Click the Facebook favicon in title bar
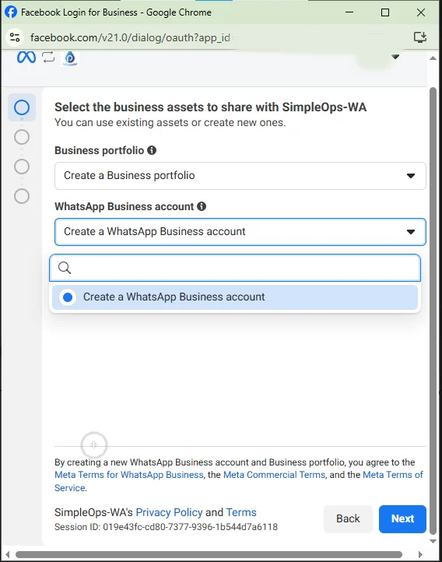 11,12
